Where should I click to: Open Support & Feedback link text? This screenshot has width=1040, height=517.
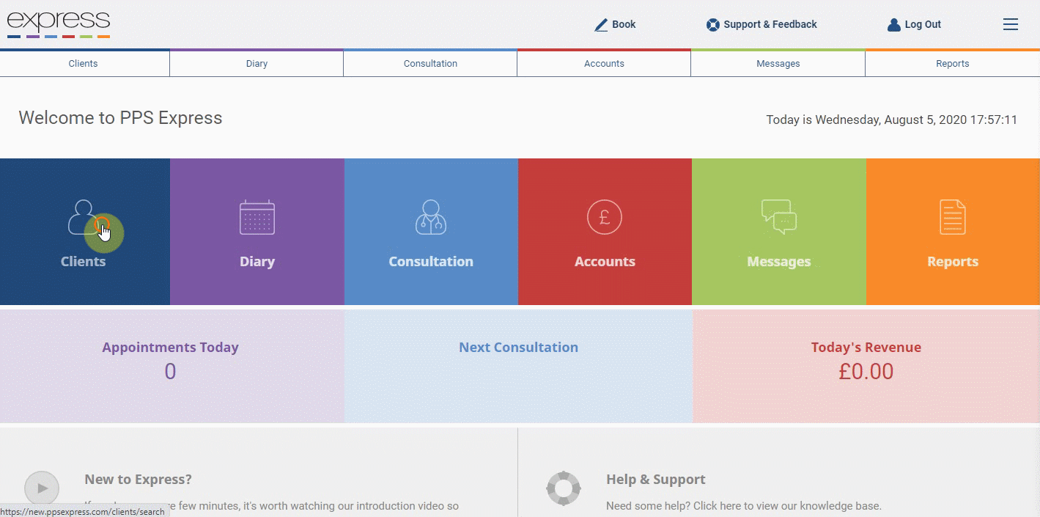tap(770, 24)
